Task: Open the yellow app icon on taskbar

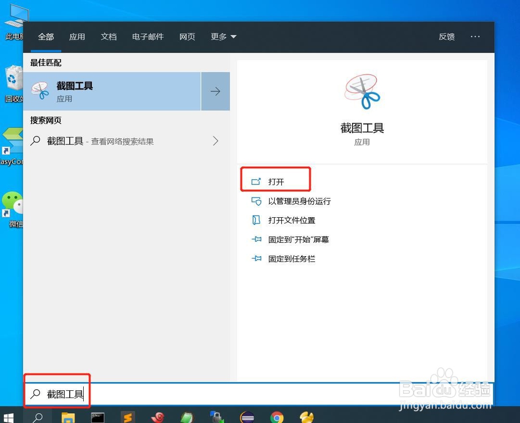Action: point(307,417)
